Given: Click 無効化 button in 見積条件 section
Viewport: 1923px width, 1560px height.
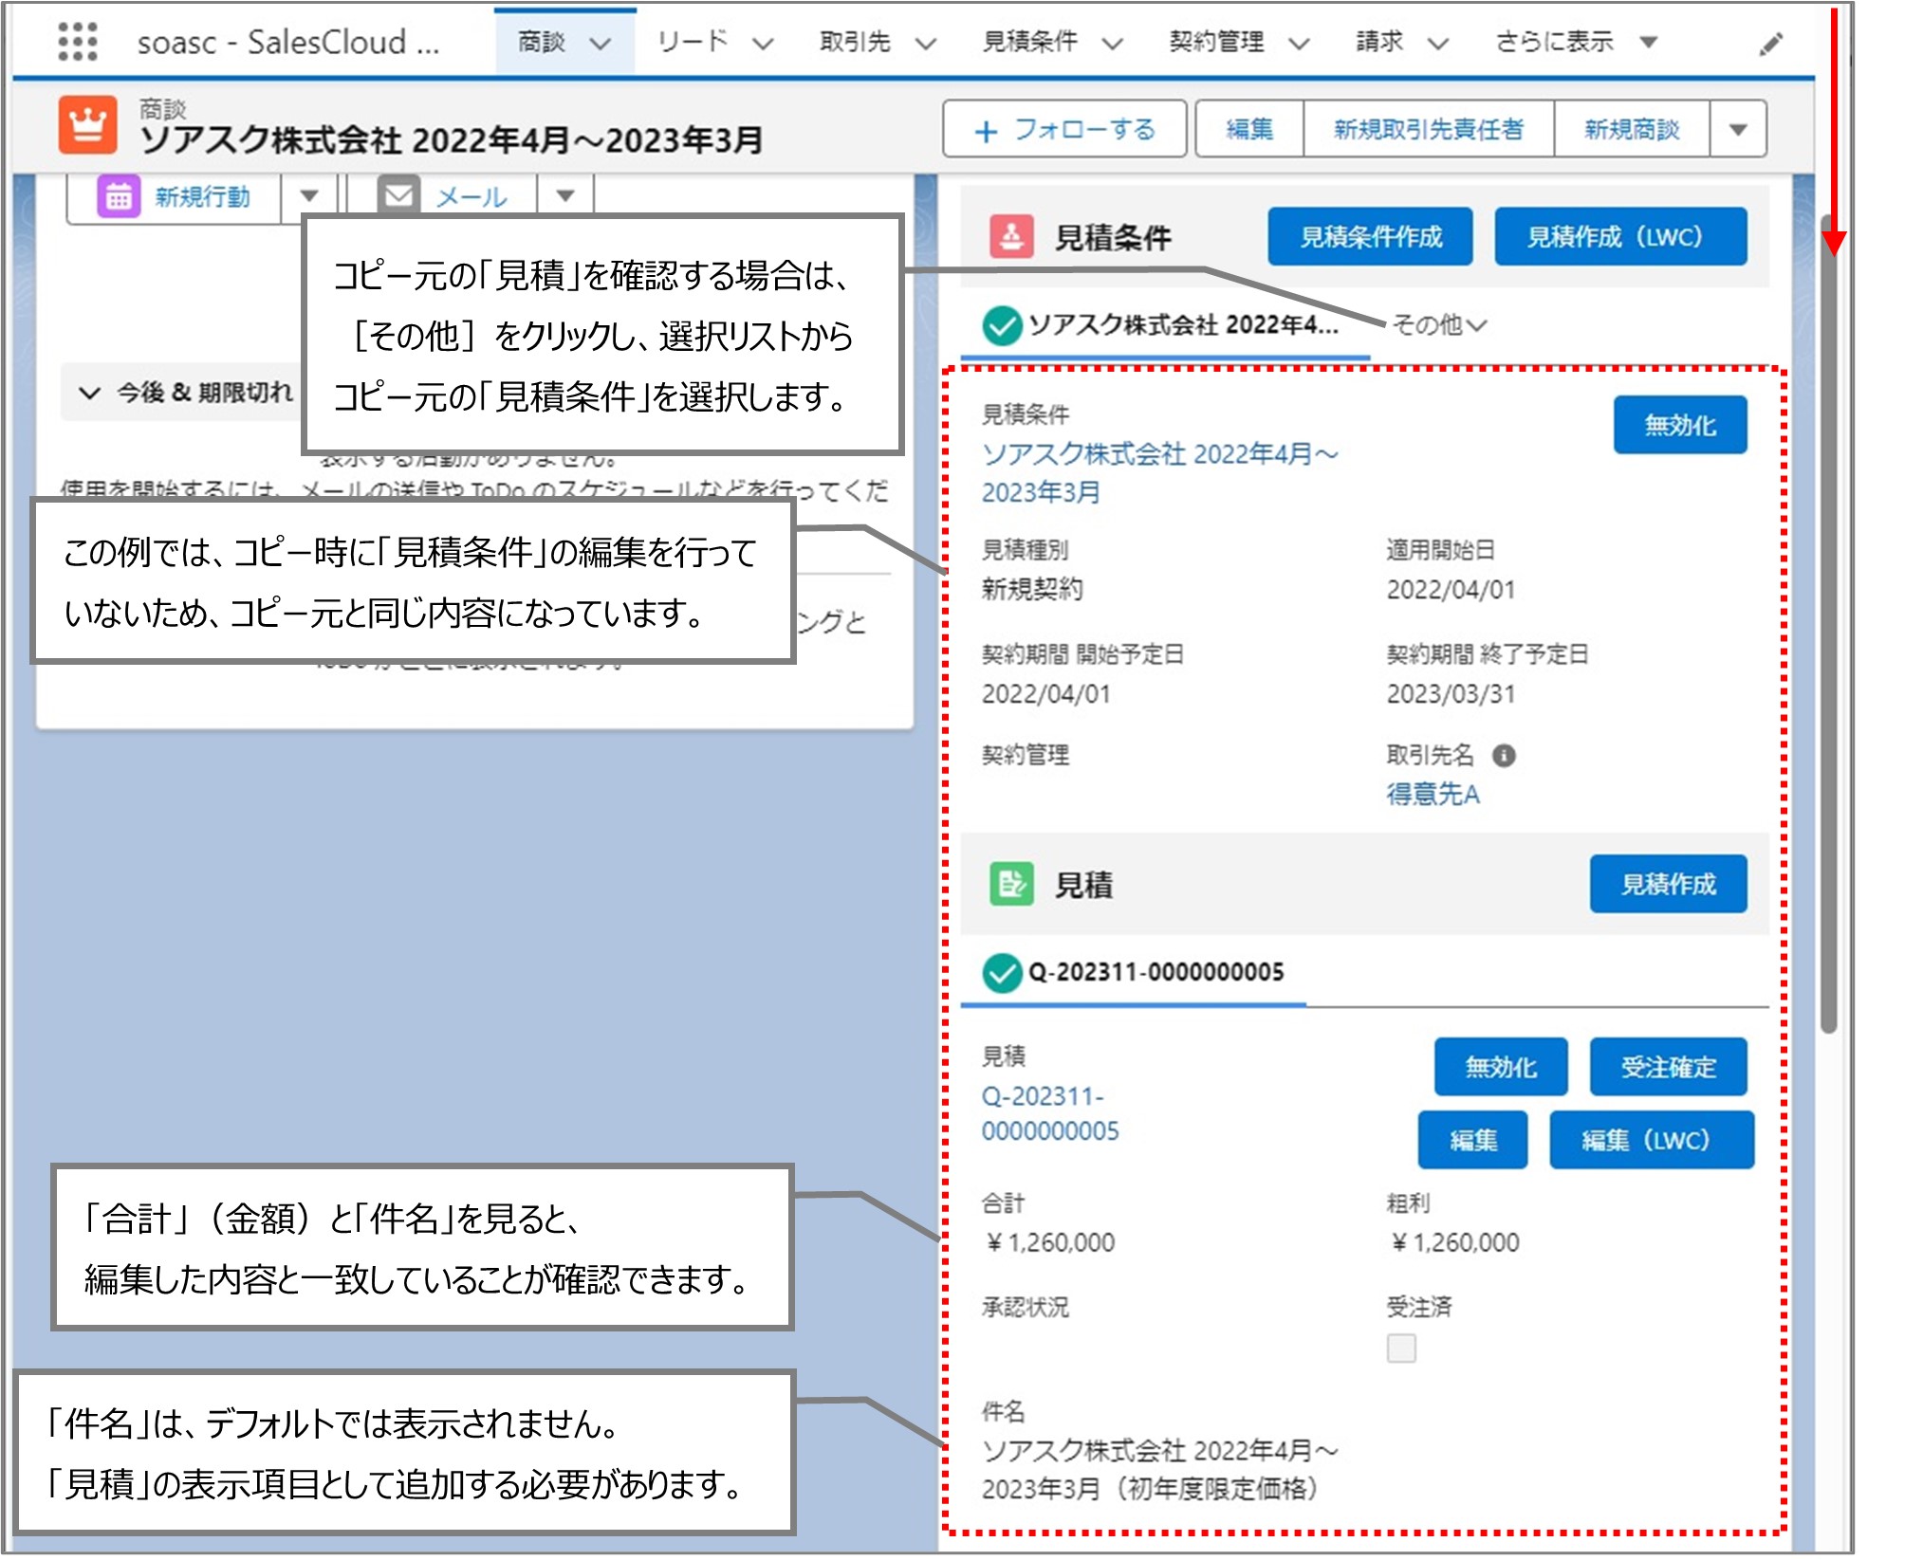Looking at the screenshot, I should (1679, 425).
